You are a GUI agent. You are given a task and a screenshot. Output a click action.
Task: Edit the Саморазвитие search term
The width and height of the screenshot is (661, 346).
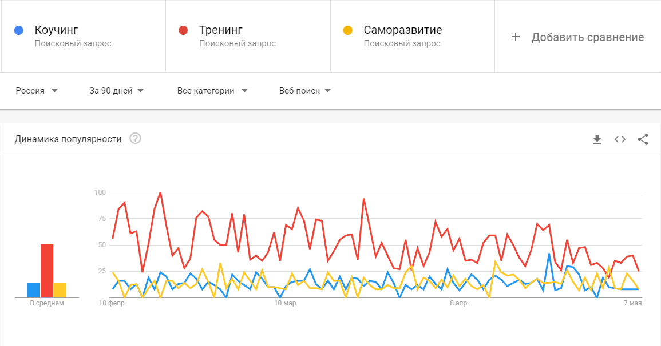coord(402,30)
